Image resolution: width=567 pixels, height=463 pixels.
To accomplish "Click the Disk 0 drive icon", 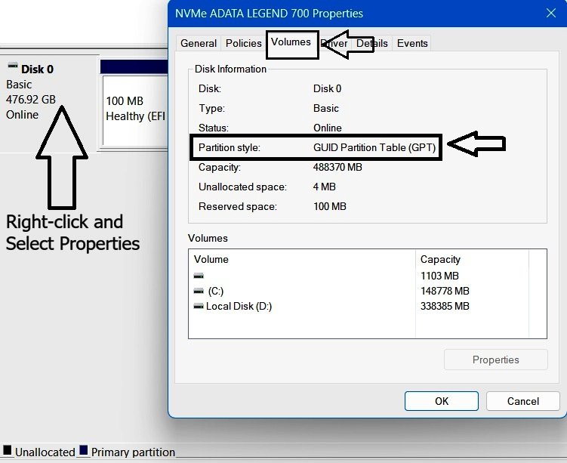I will [x=13, y=66].
